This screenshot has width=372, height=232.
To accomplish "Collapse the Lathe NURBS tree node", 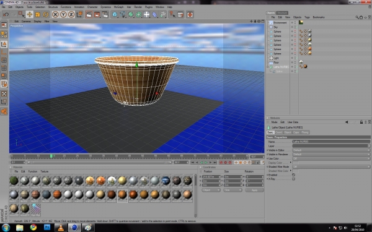I will 268,67.
